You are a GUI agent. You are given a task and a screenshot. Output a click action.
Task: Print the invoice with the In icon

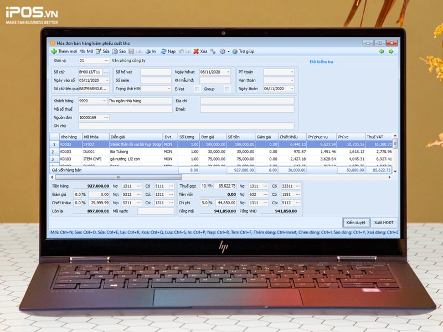point(148,51)
